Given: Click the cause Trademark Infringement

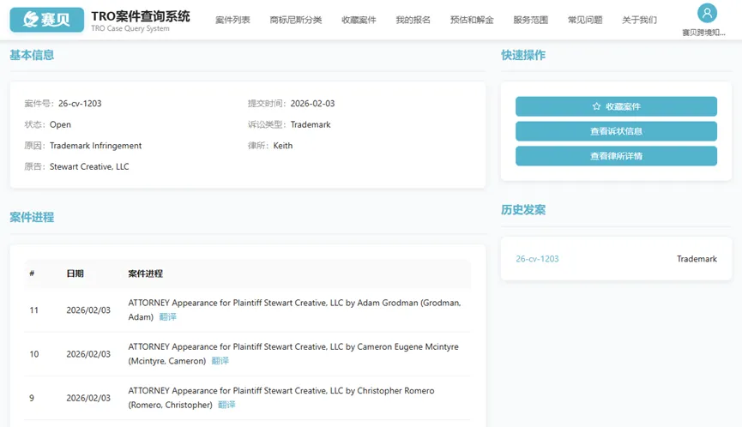Looking at the screenshot, I should pos(95,146).
